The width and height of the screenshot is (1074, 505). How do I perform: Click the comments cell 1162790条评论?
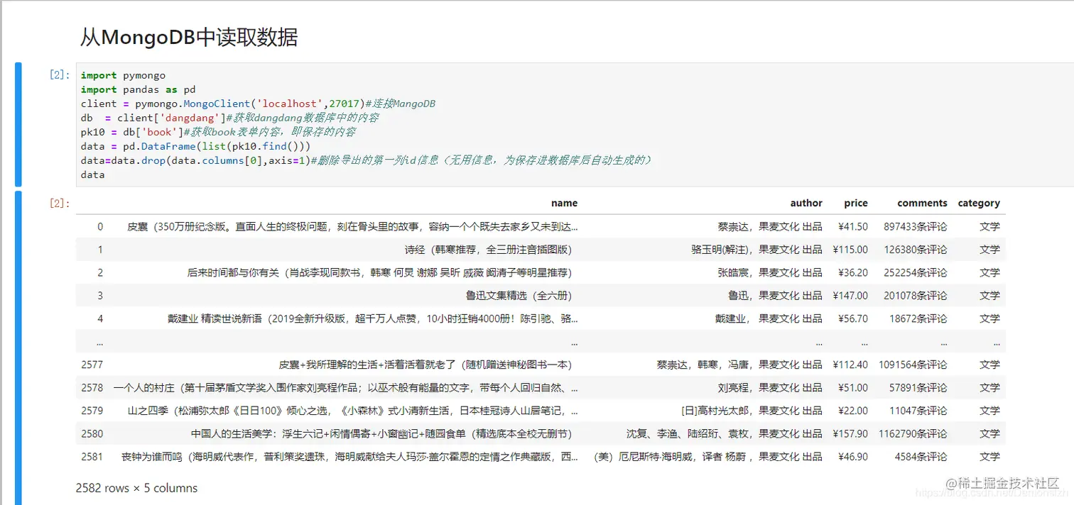913,433
